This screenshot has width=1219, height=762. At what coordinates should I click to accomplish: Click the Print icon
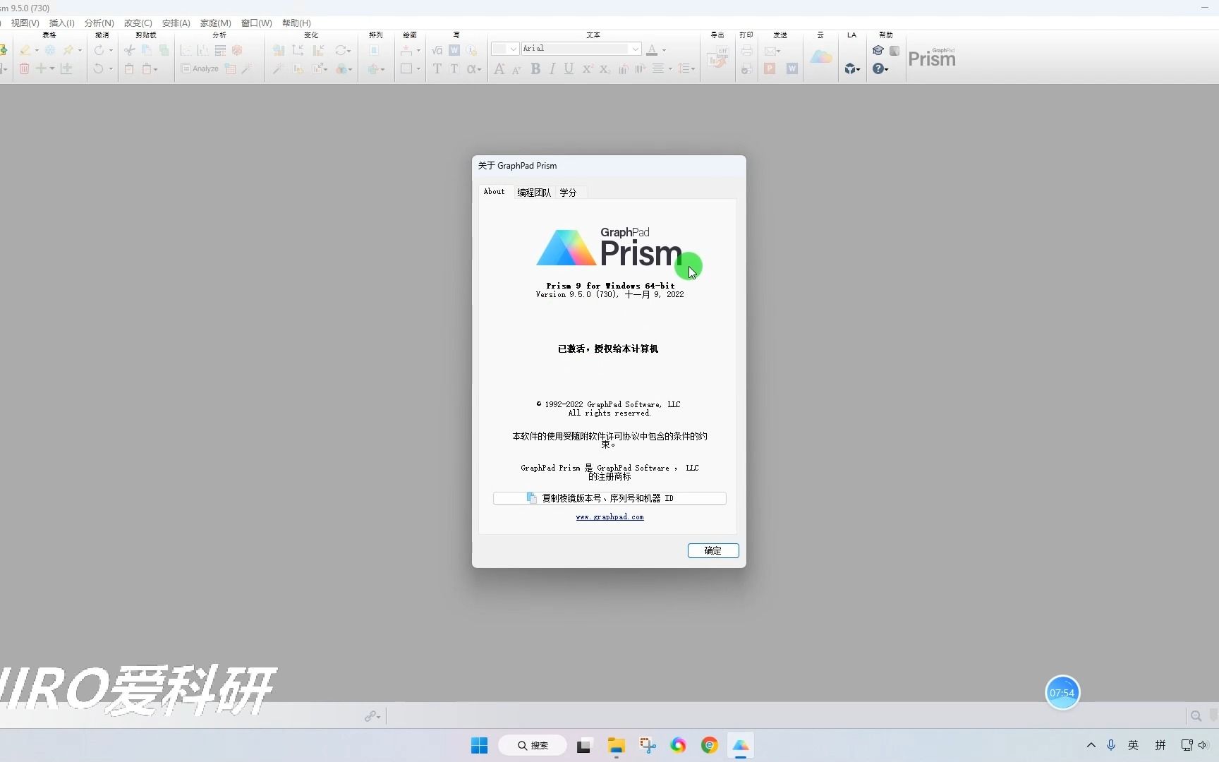pyautogui.click(x=746, y=50)
